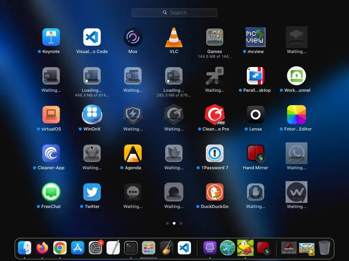Viewport: 349px width, 261px height.
Task: Launch Visual Studio Code from Launchpad grid
Action: (x=92, y=37)
